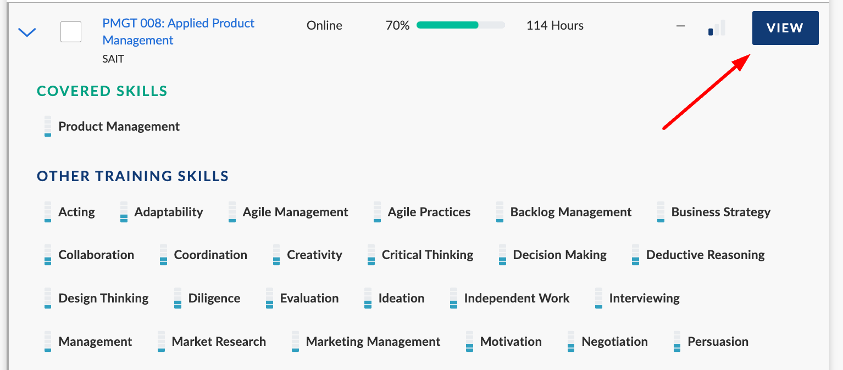The image size is (843, 370).
Task: Click the level icon beside Business Strategy
Action: pos(661,212)
